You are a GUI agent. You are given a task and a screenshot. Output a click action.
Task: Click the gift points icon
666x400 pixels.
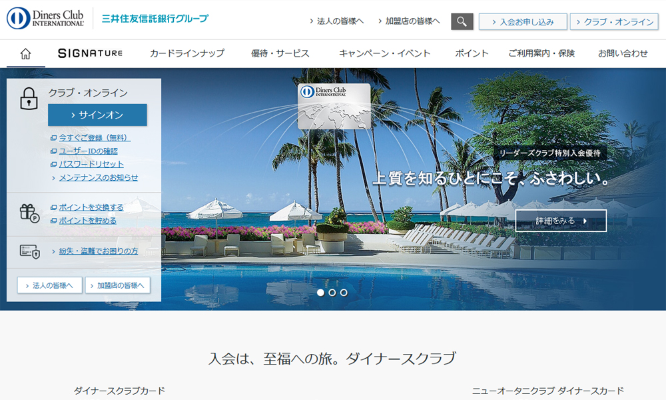coord(29,213)
